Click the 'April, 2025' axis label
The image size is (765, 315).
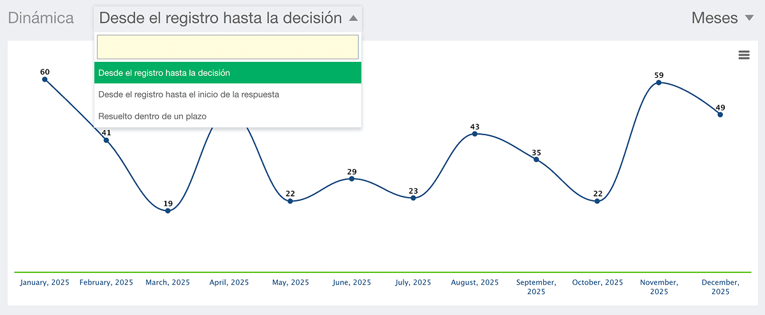229,282
